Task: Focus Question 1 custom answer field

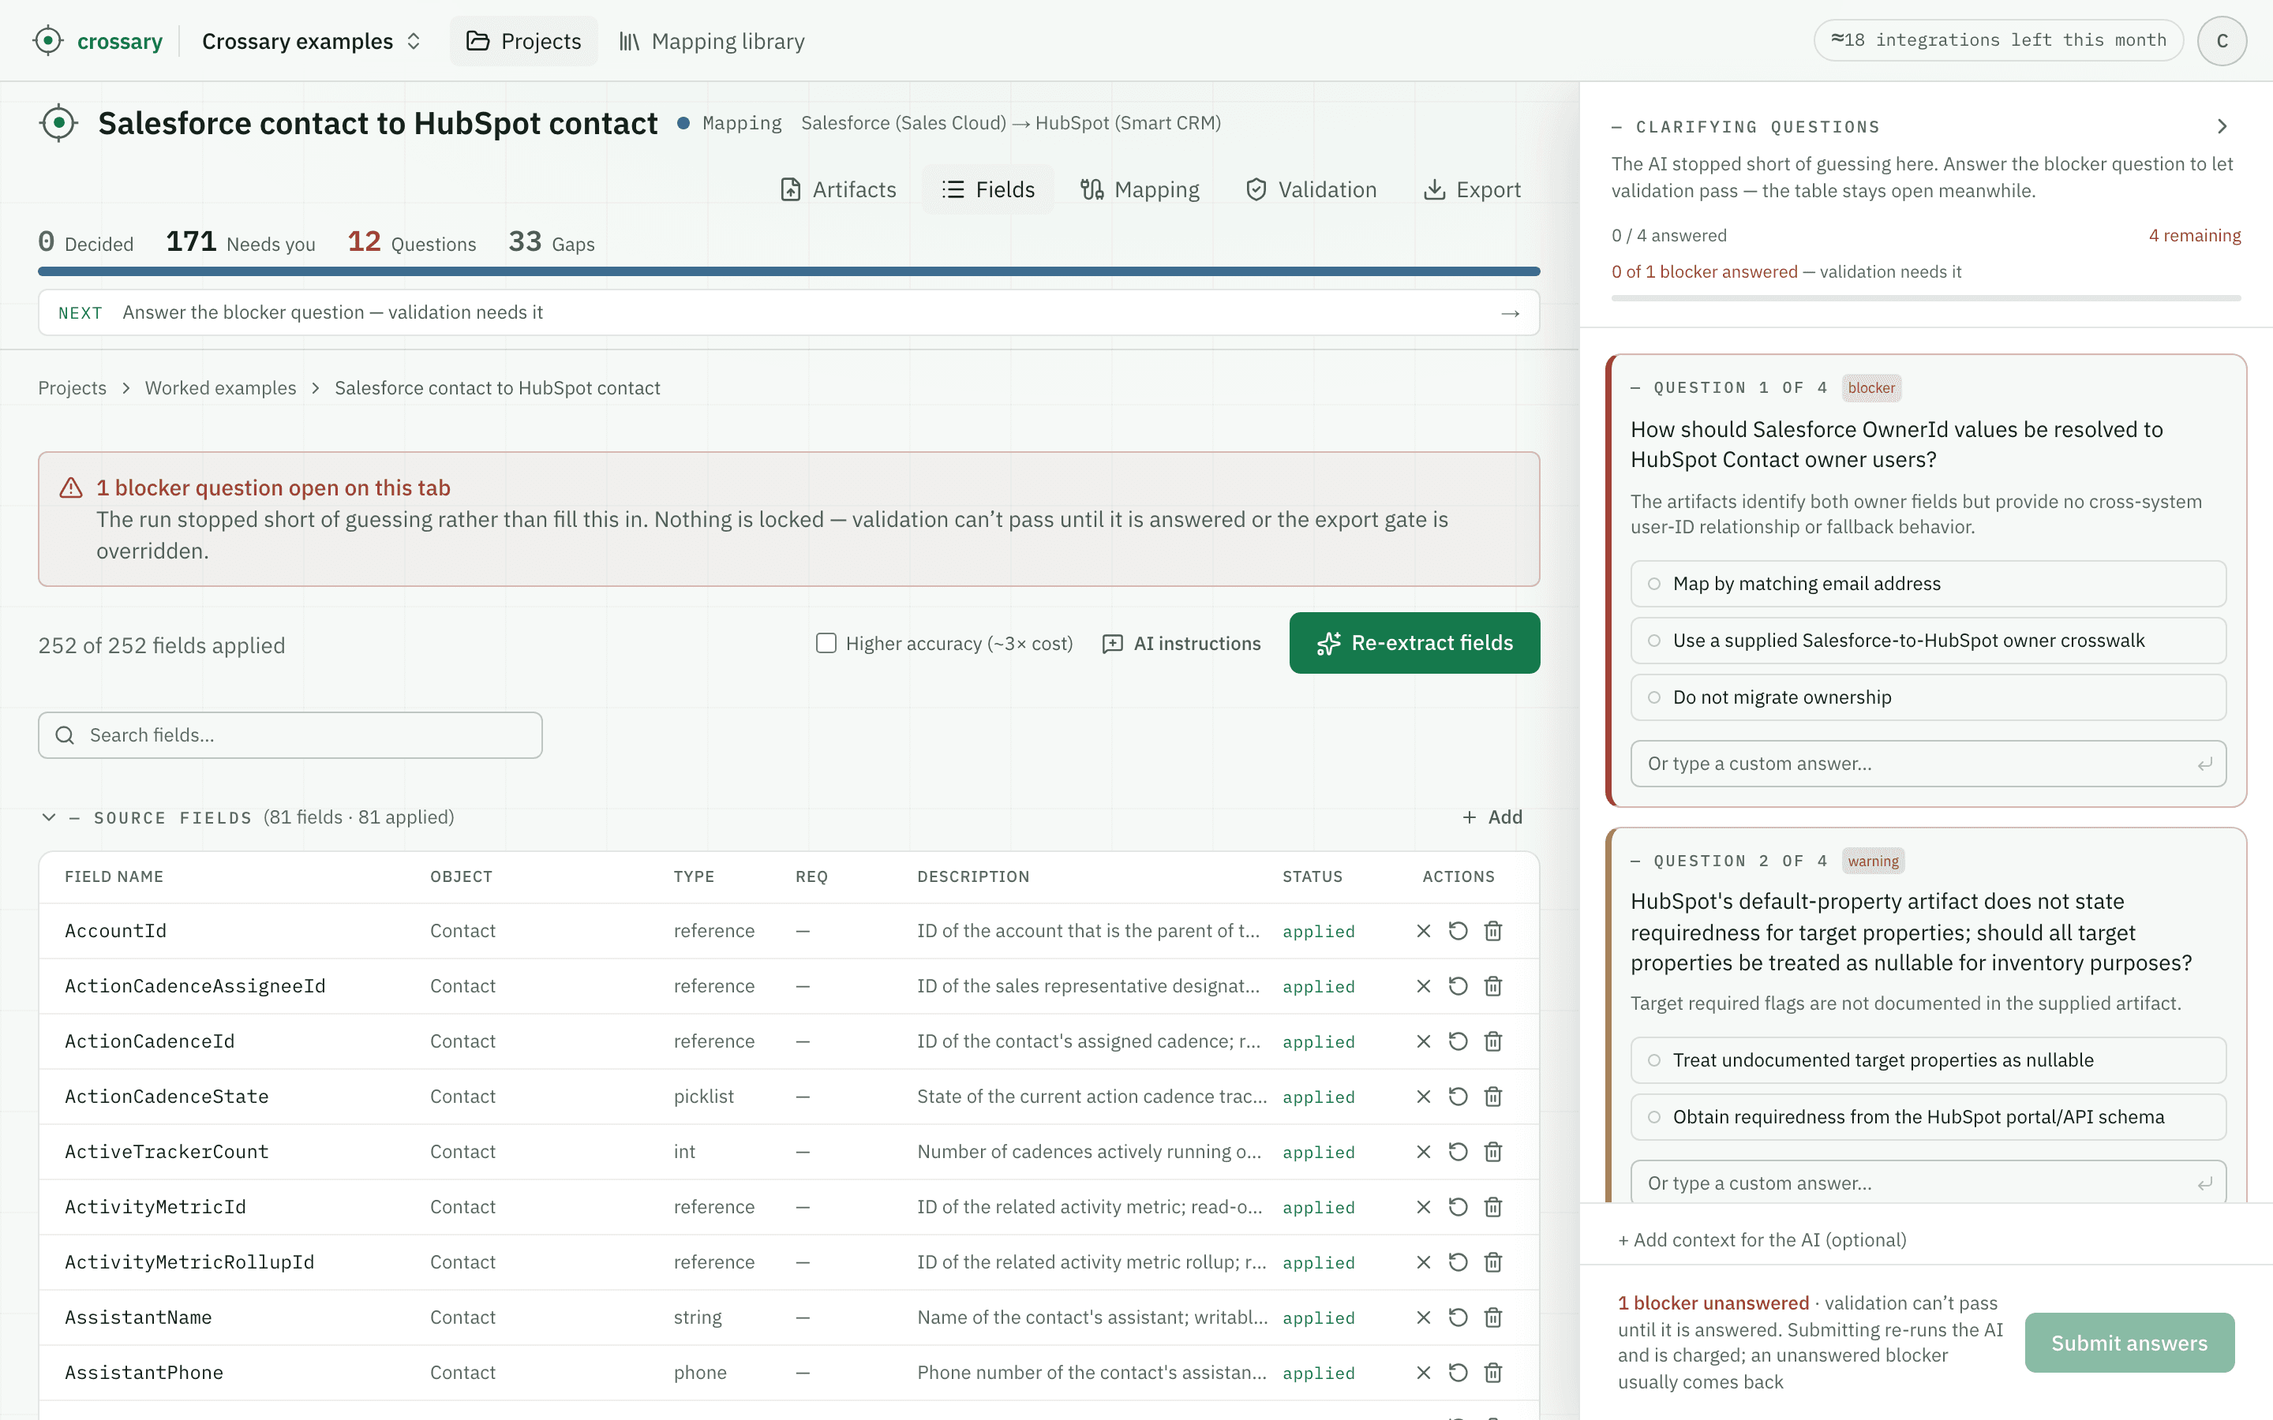Action: point(1927,764)
